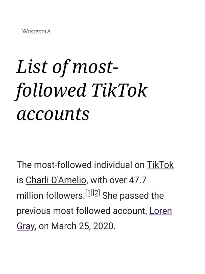205x274 pixels.
Task: Click the purple "Gray" link text
Action: coord(25,226)
